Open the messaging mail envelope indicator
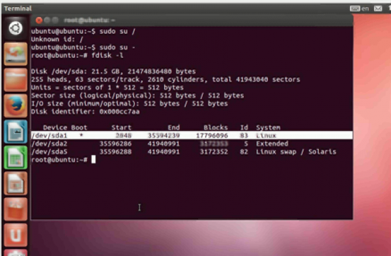Viewport: 391px width, 256px height. pyautogui.click(x=378, y=8)
